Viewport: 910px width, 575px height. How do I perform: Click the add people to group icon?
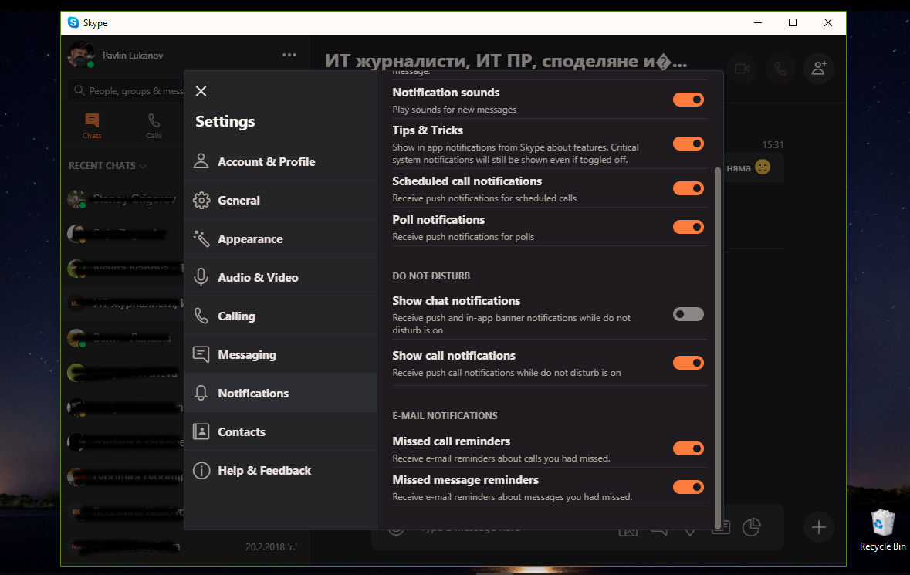(x=819, y=69)
